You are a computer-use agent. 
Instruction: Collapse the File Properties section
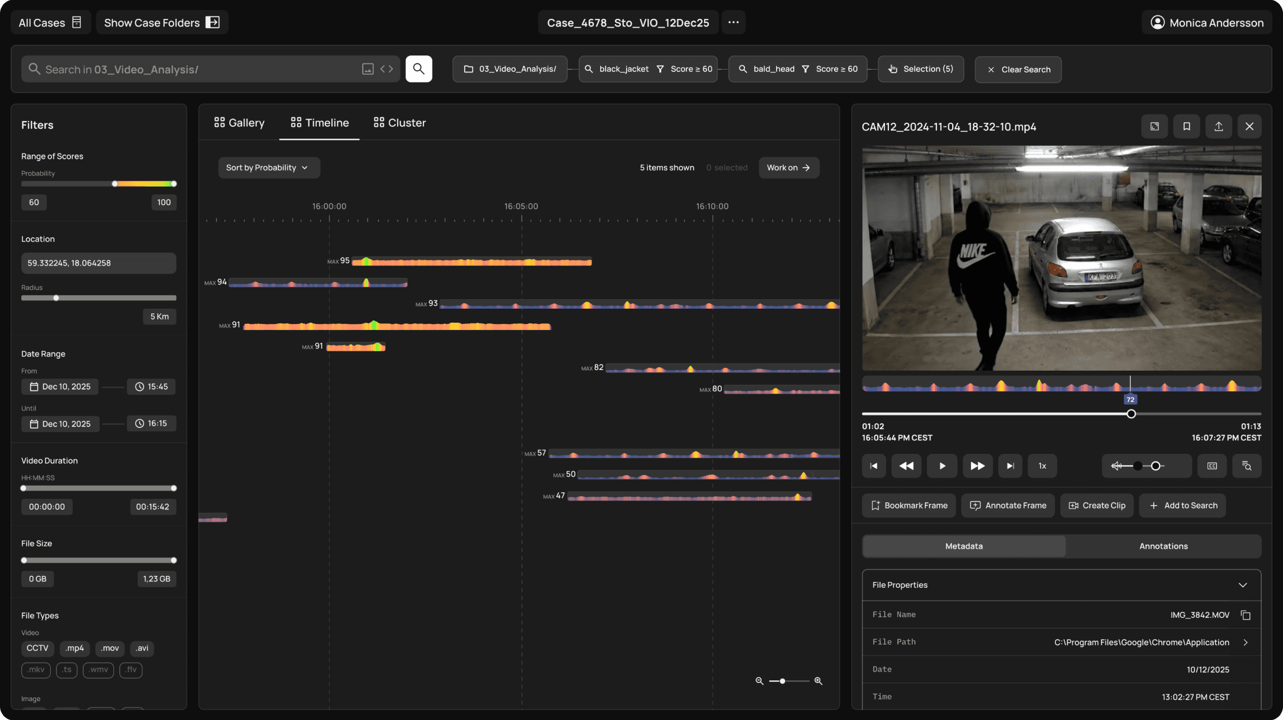[1243, 585]
